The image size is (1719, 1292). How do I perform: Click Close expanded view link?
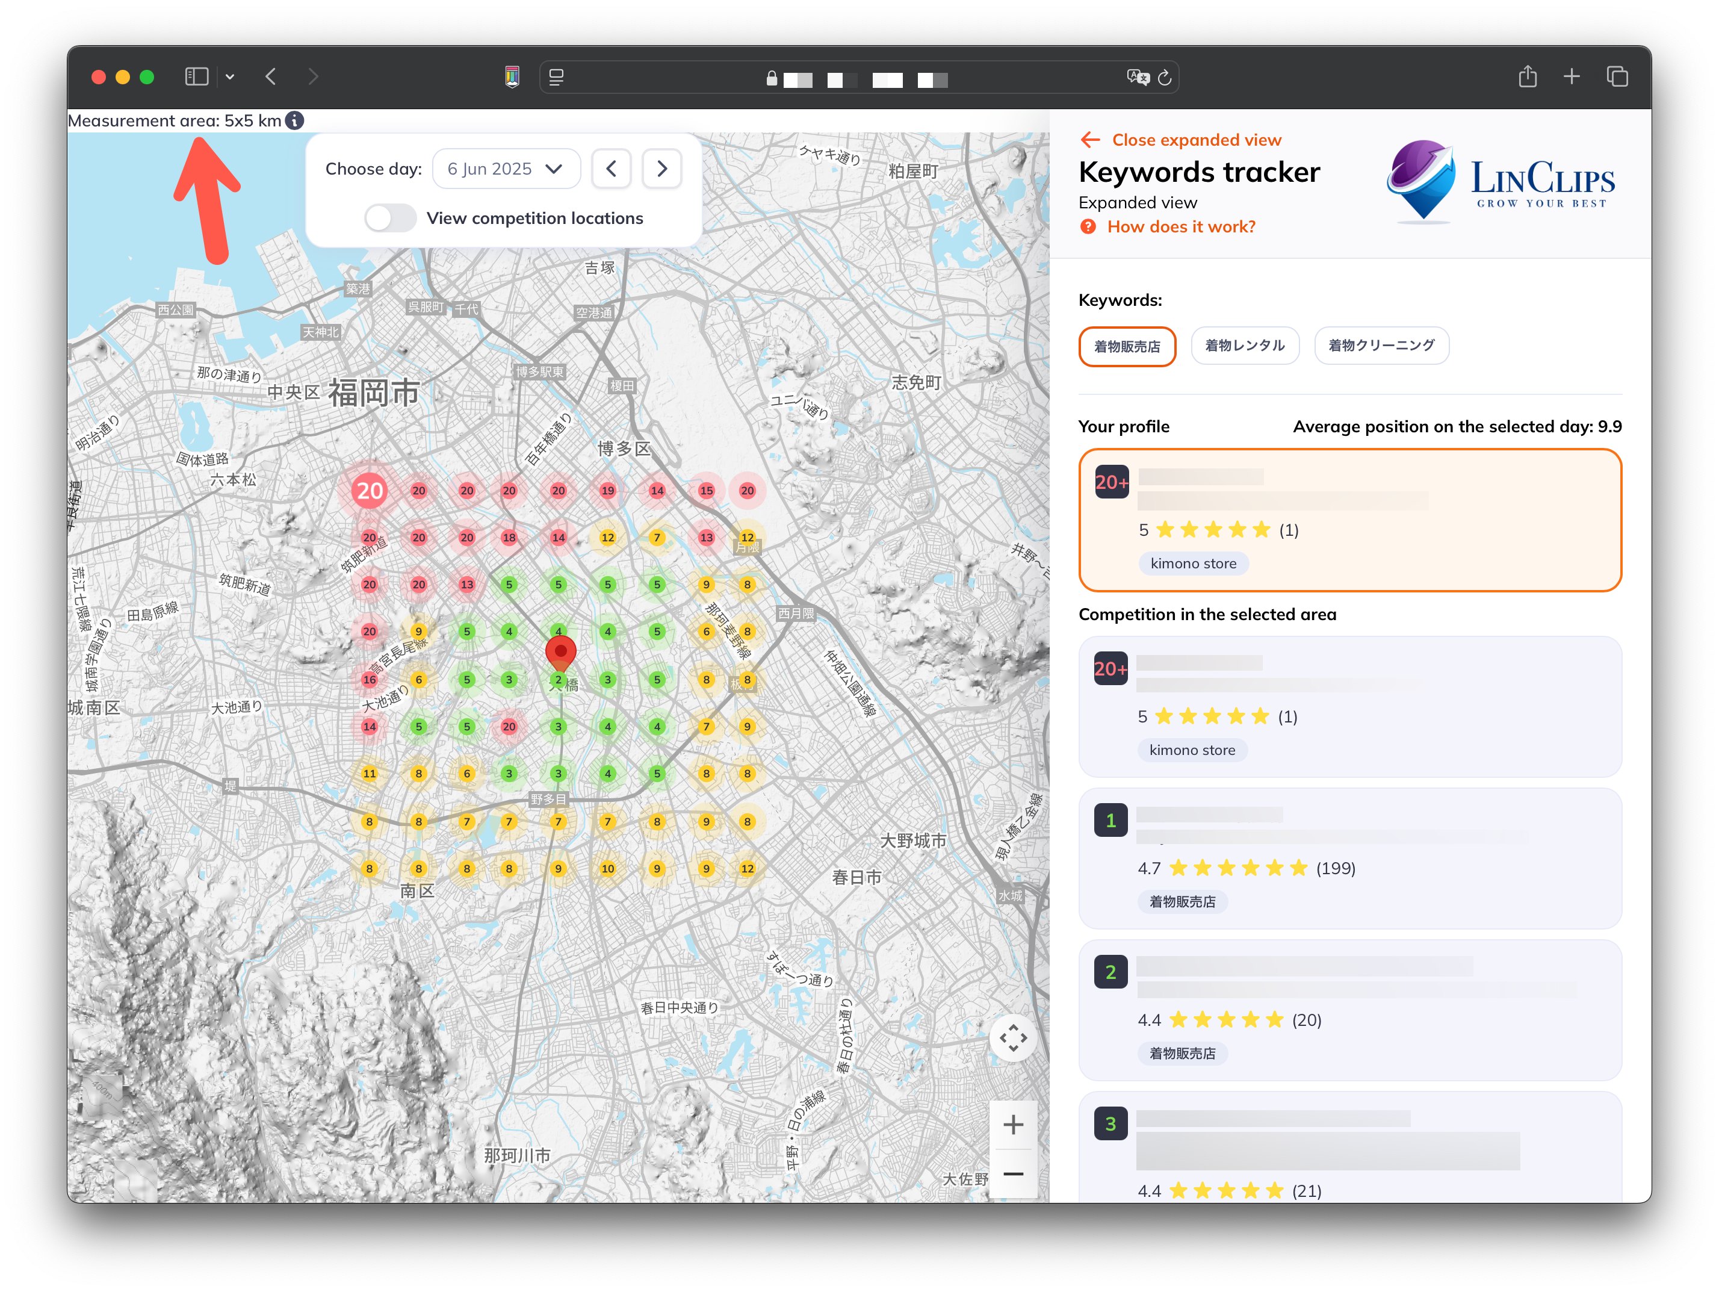point(1197,140)
